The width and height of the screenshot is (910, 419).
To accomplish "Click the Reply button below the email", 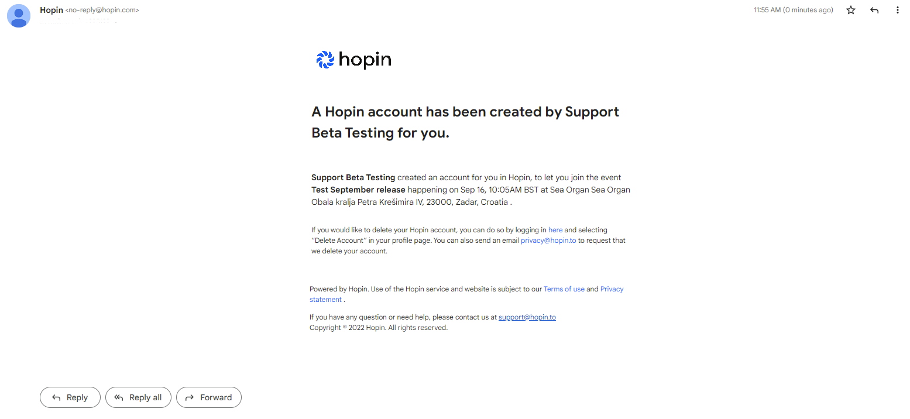I will click(70, 397).
